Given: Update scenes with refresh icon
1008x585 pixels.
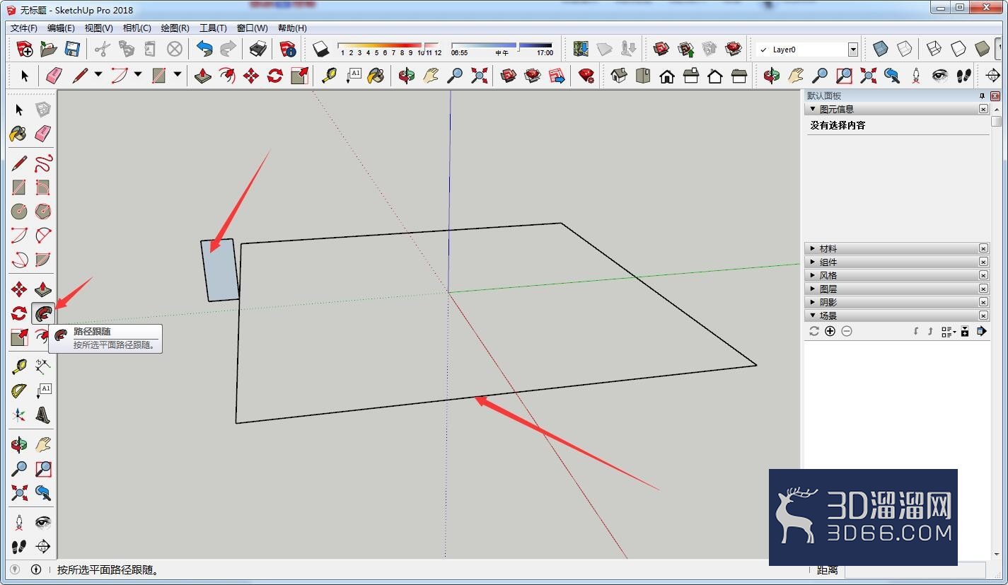Looking at the screenshot, I should tap(814, 331).
